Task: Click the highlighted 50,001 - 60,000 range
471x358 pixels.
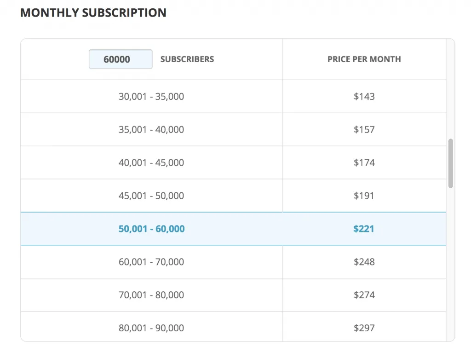Action: click(x=151, y=229)
